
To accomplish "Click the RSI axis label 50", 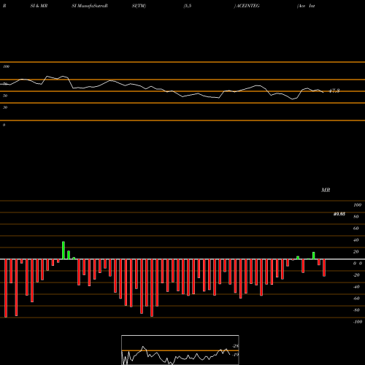I will (x=5, y=96).
